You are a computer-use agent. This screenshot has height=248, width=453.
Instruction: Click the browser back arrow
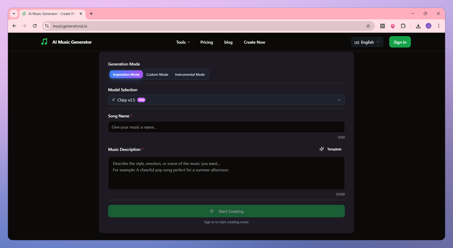point(14,26)
